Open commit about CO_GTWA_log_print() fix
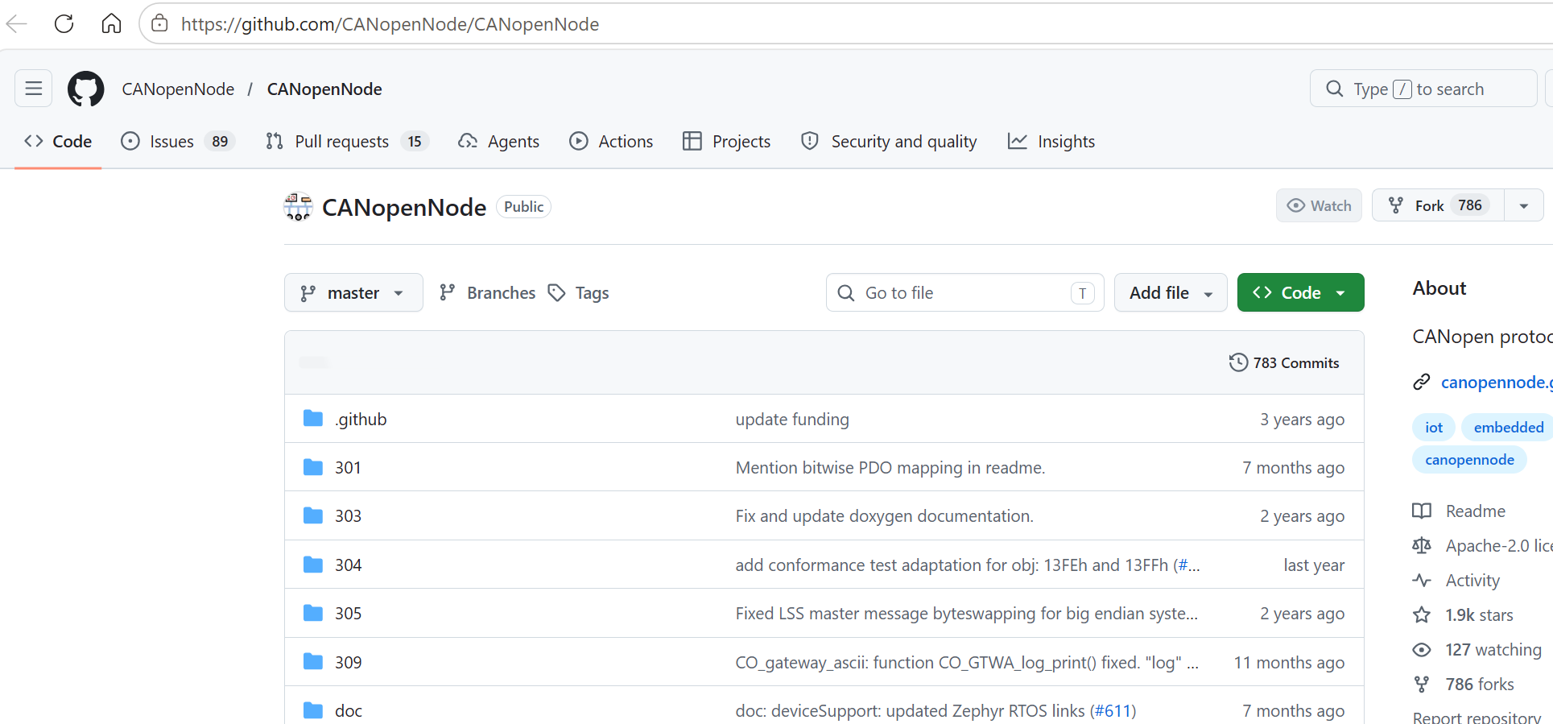1553x724 pixels. (x=967, y=662)
